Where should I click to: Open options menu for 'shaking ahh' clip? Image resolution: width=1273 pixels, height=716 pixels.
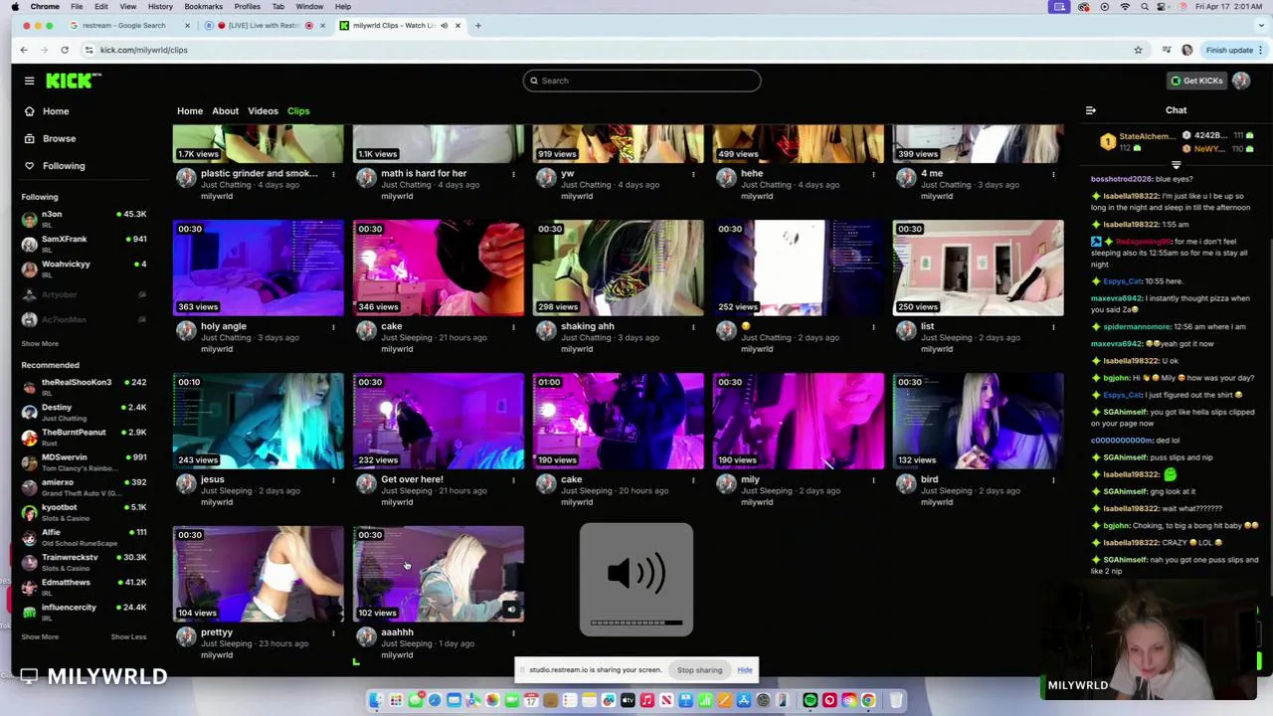(x=693, y=327)
